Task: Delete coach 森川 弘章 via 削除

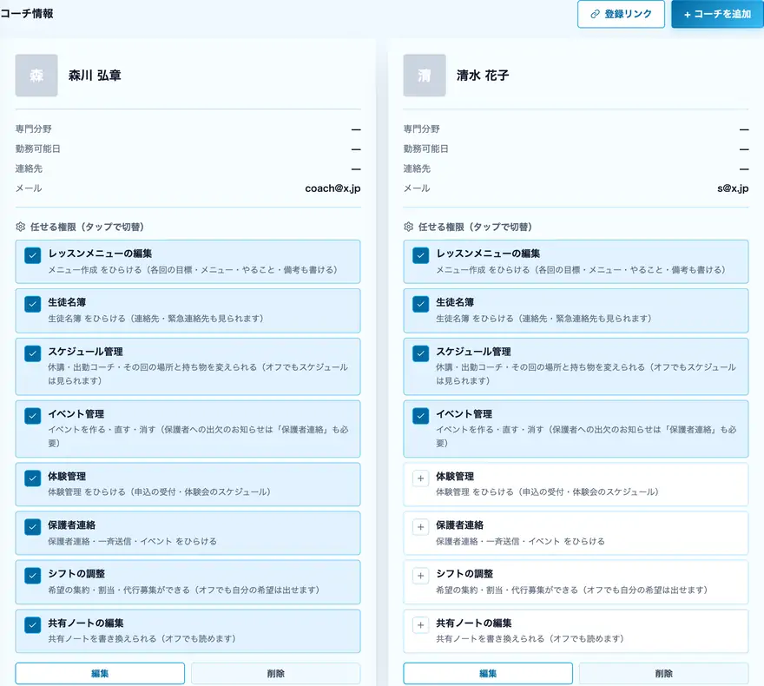Action: coord(276,673)
